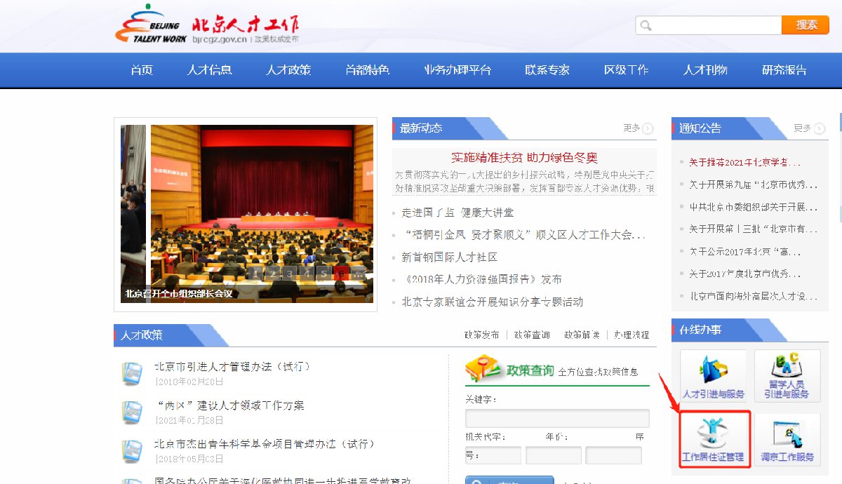This screenshot has height=484, width=842.
Task: Open policy 北京市杰出青年科学基金项目管理办法（试行）
Action: tap(265, 444)
